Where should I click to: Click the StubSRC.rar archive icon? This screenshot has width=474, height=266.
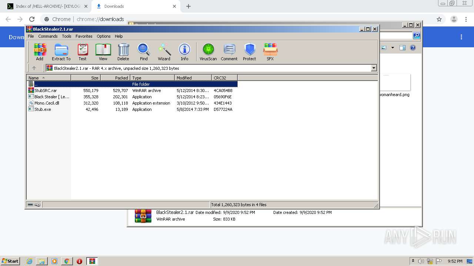(31, 91)
